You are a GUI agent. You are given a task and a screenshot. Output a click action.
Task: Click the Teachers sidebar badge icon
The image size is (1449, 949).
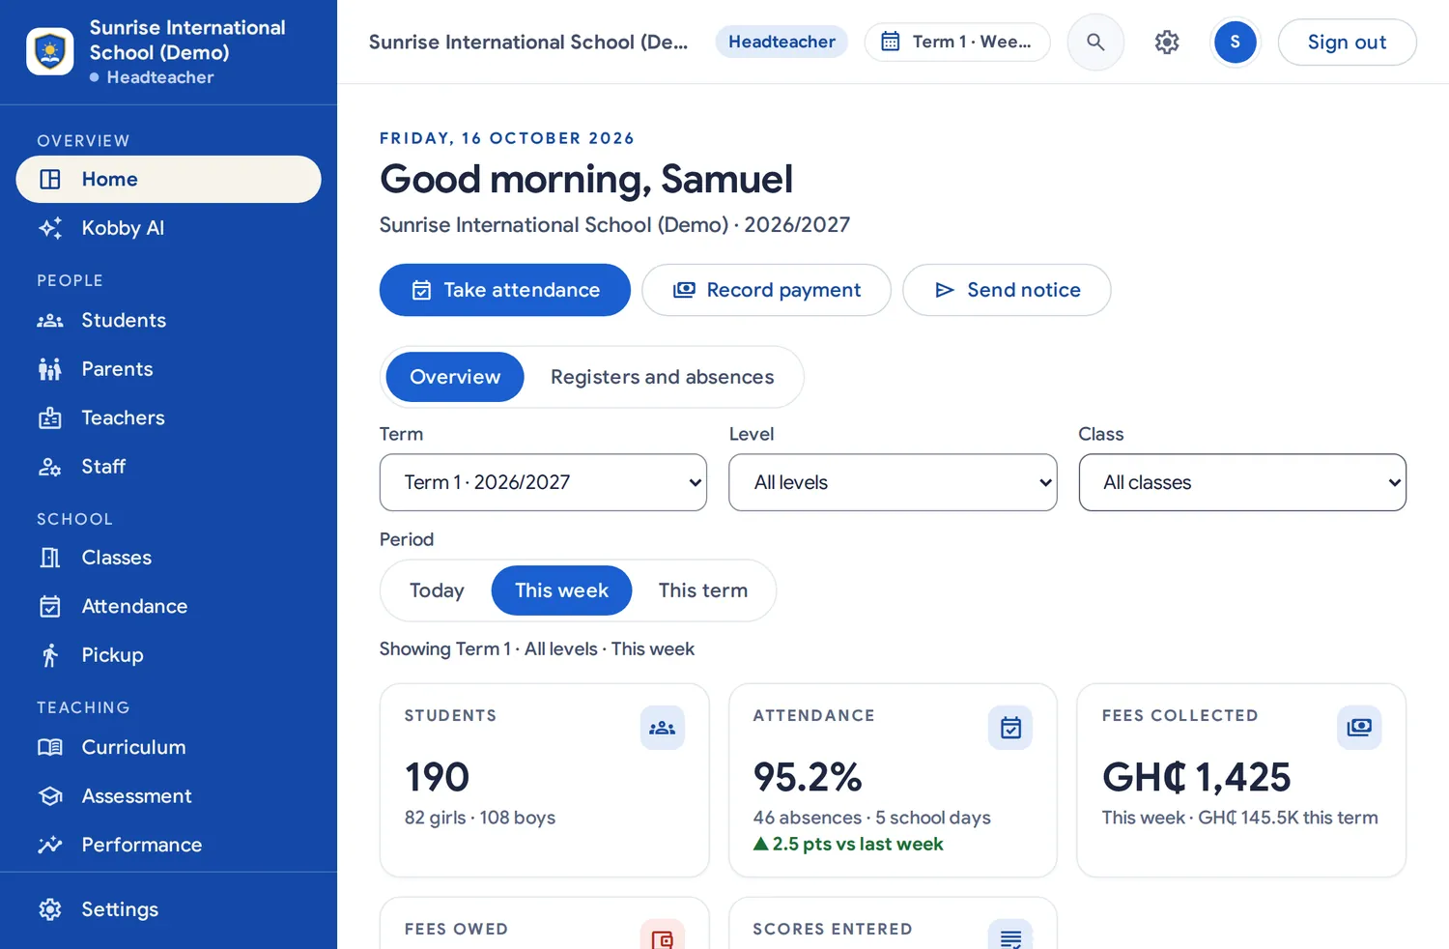(x=50, y=418)
